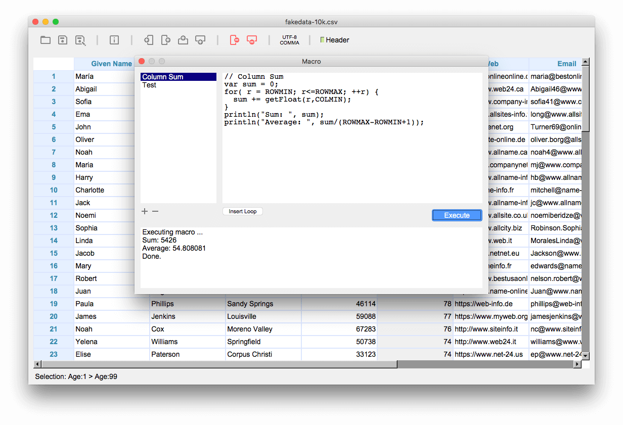This screenshot has width=623, height=425.
Task: Insert a new row above the selection
Action: pos(183,40)
